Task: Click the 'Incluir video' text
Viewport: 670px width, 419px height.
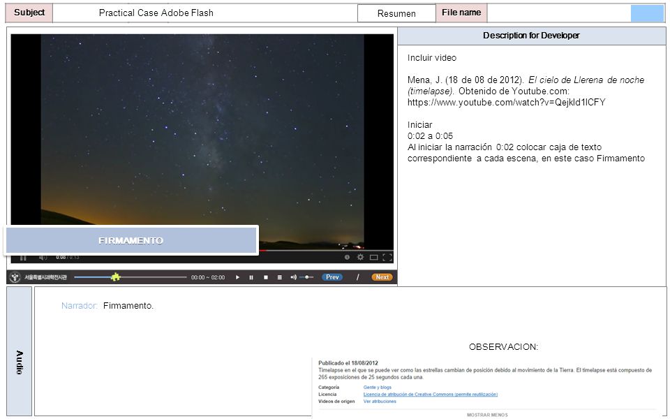Action: click(x=431, y=58)
